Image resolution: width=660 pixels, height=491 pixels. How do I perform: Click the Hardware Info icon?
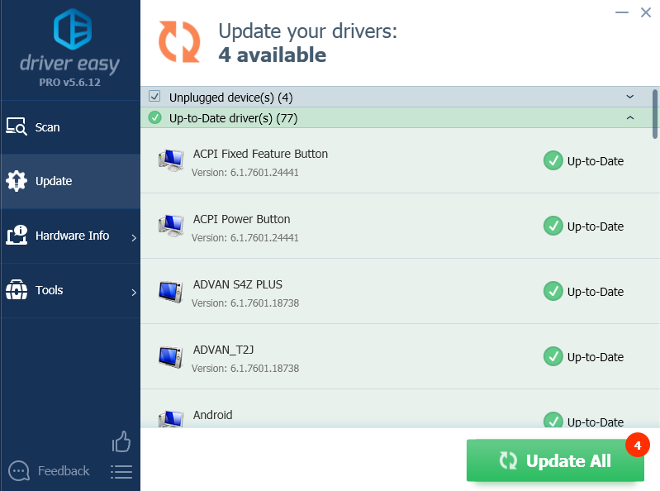coord(17,235)
